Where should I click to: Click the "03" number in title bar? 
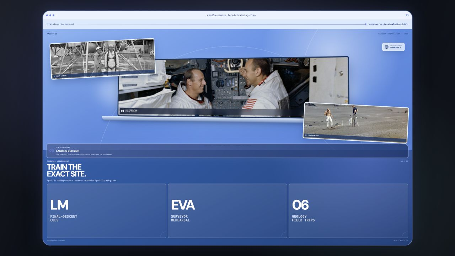pyautogui.click(x=407, y=15)
